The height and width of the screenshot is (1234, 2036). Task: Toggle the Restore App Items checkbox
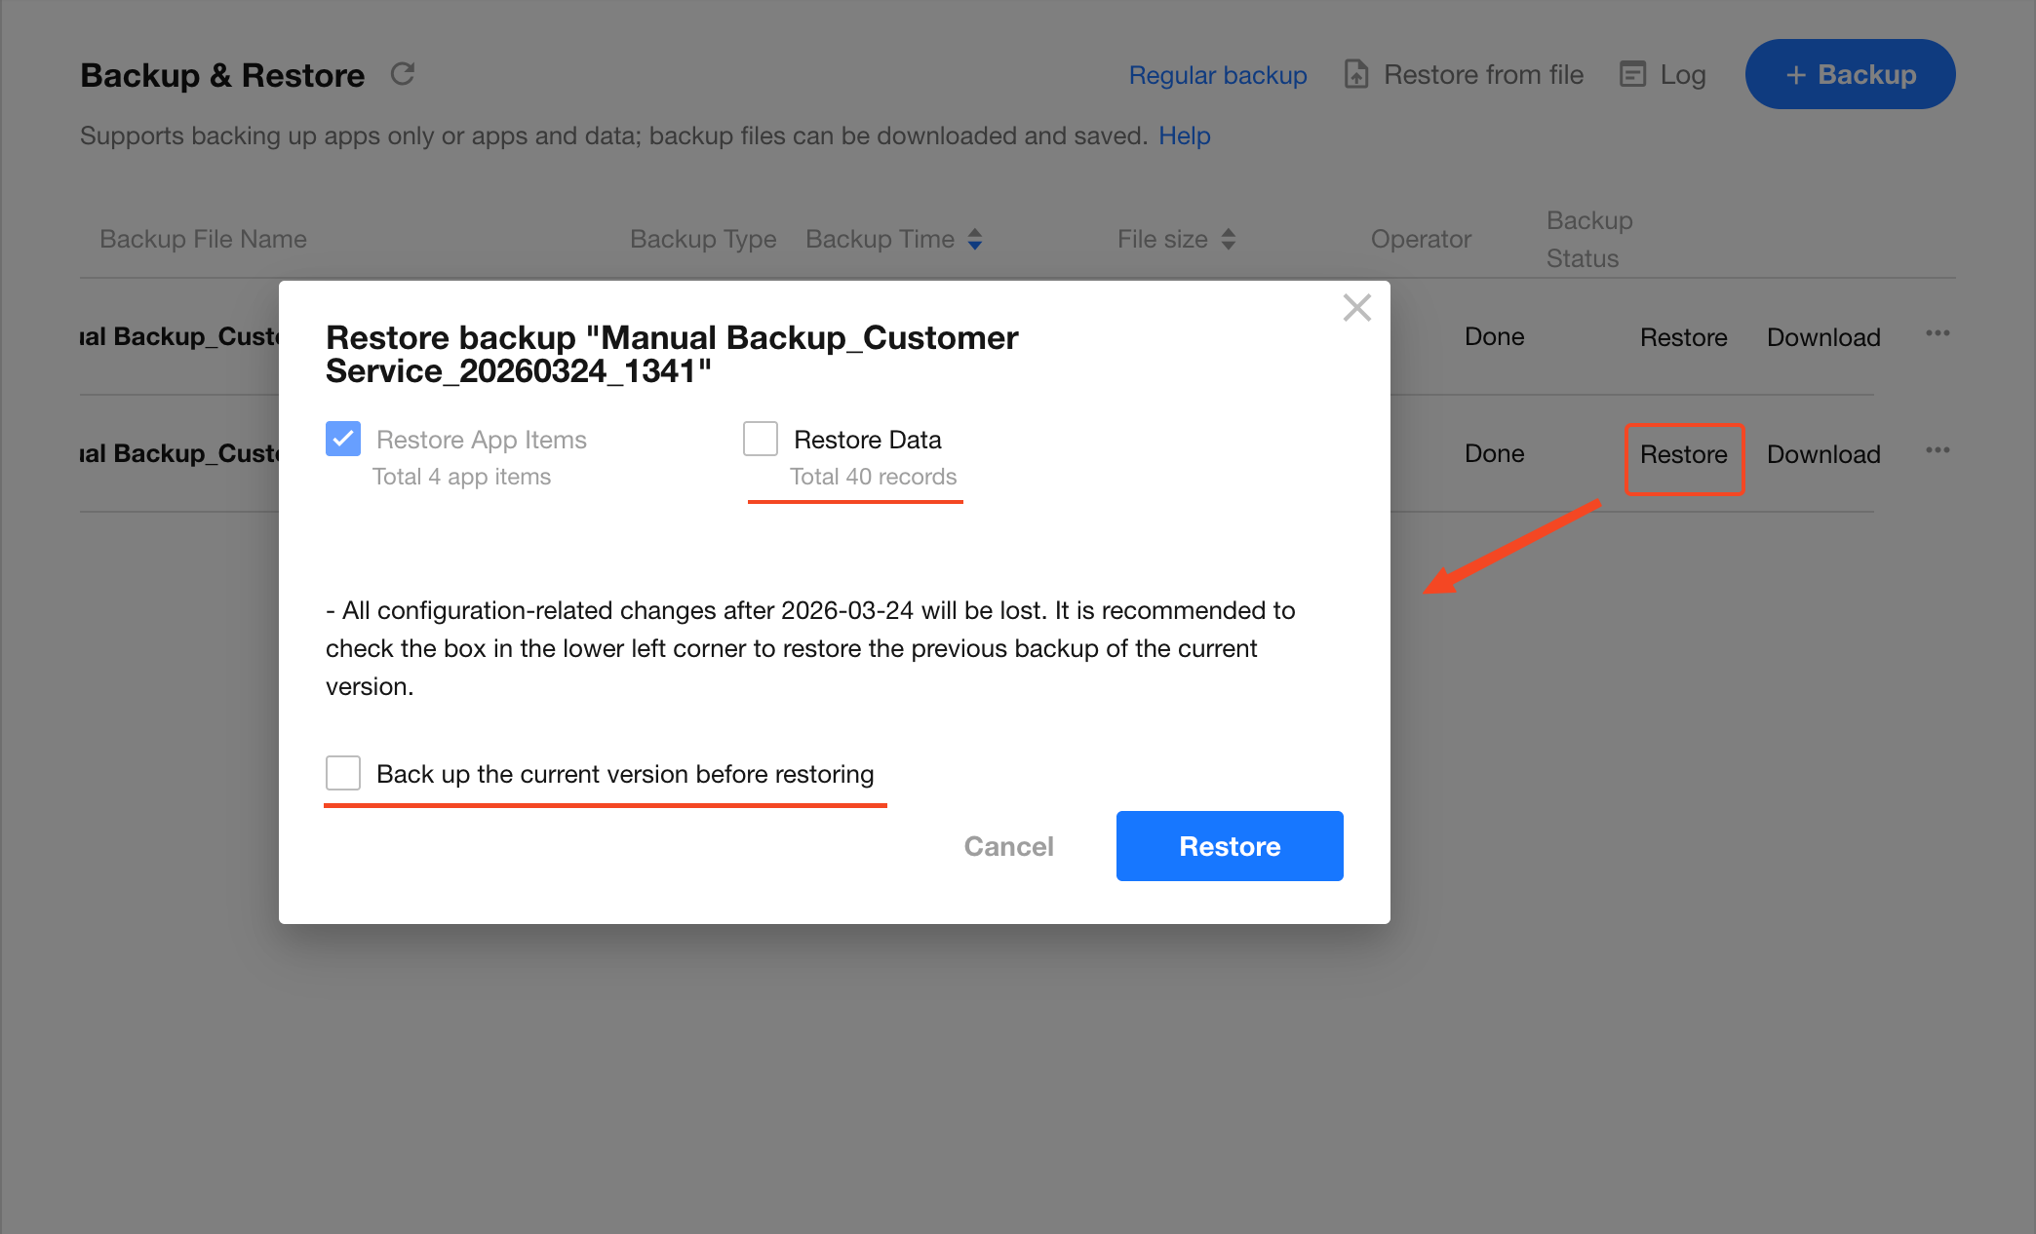click(x=343, y=439)
